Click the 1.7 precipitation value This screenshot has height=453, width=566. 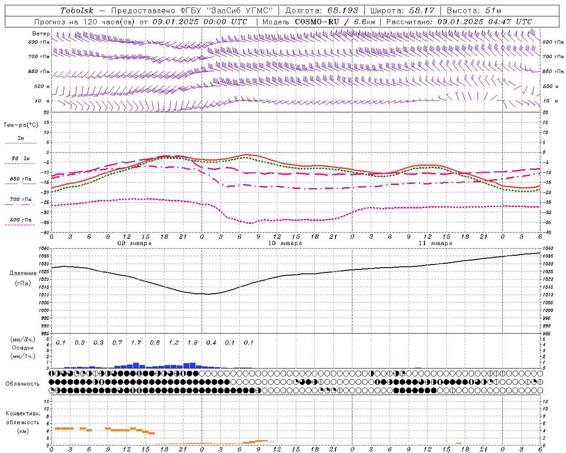point(136,343)
